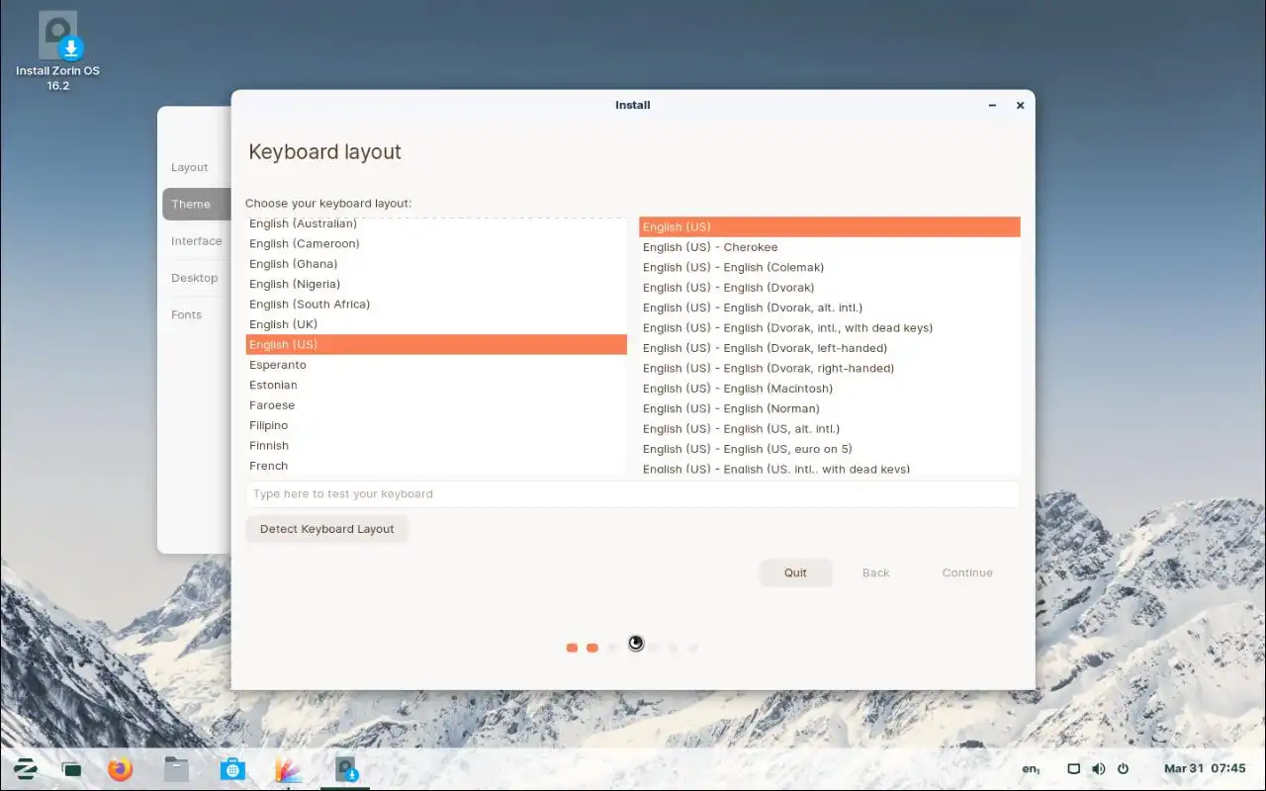Viewport: 1266px width, 791px height.
Task: Select Faroese layout
Action: (x=436, y=405)
